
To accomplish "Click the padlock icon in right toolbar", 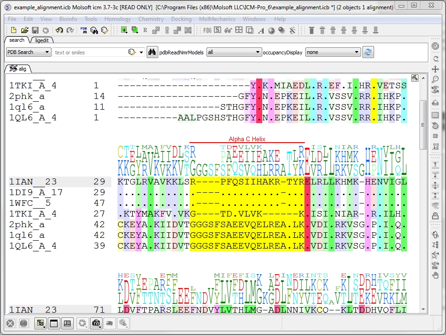I will pyautogui.click(x=435, y=216).
